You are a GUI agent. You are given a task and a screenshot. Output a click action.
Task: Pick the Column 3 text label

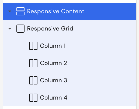pos(54,80)
